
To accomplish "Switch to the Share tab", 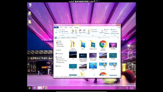I will 66,27.
